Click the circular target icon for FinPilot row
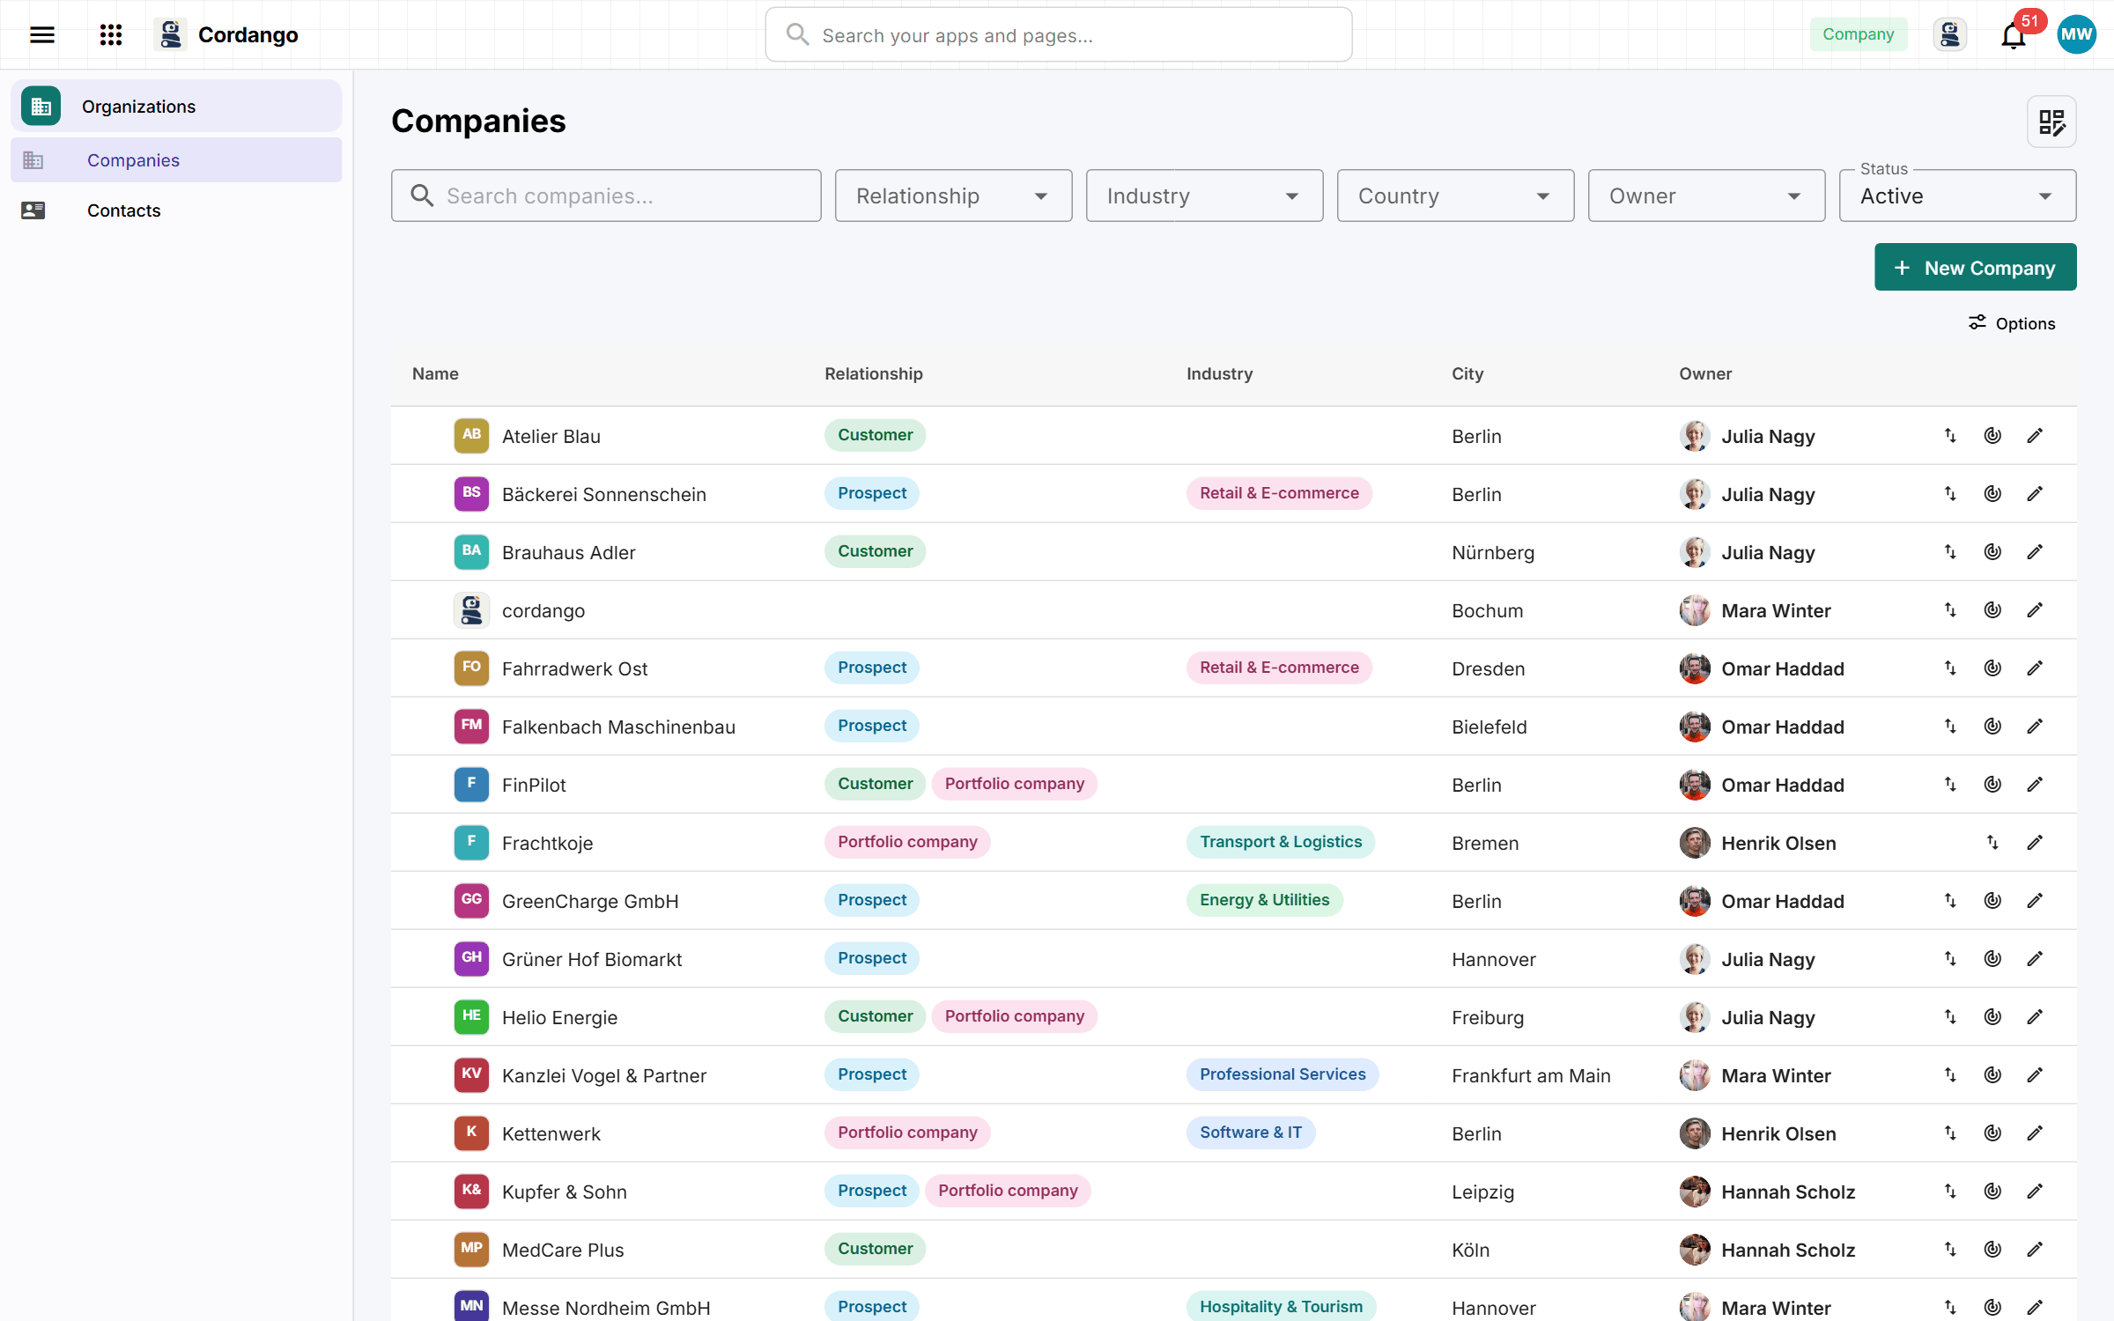 coord(1992,784)
